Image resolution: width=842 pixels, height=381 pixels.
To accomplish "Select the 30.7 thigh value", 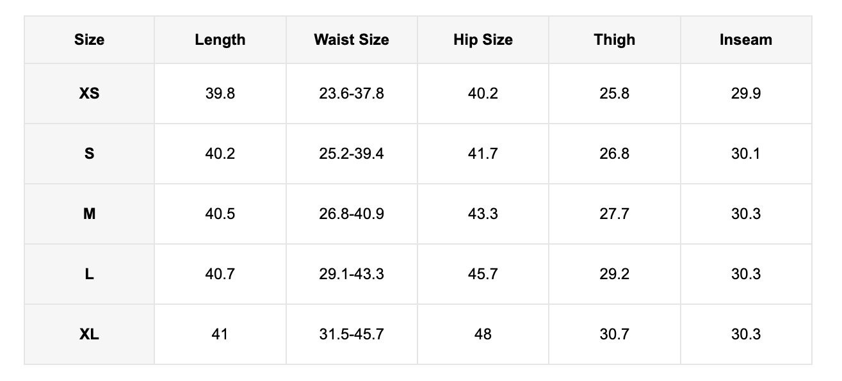I will [615, 334].
